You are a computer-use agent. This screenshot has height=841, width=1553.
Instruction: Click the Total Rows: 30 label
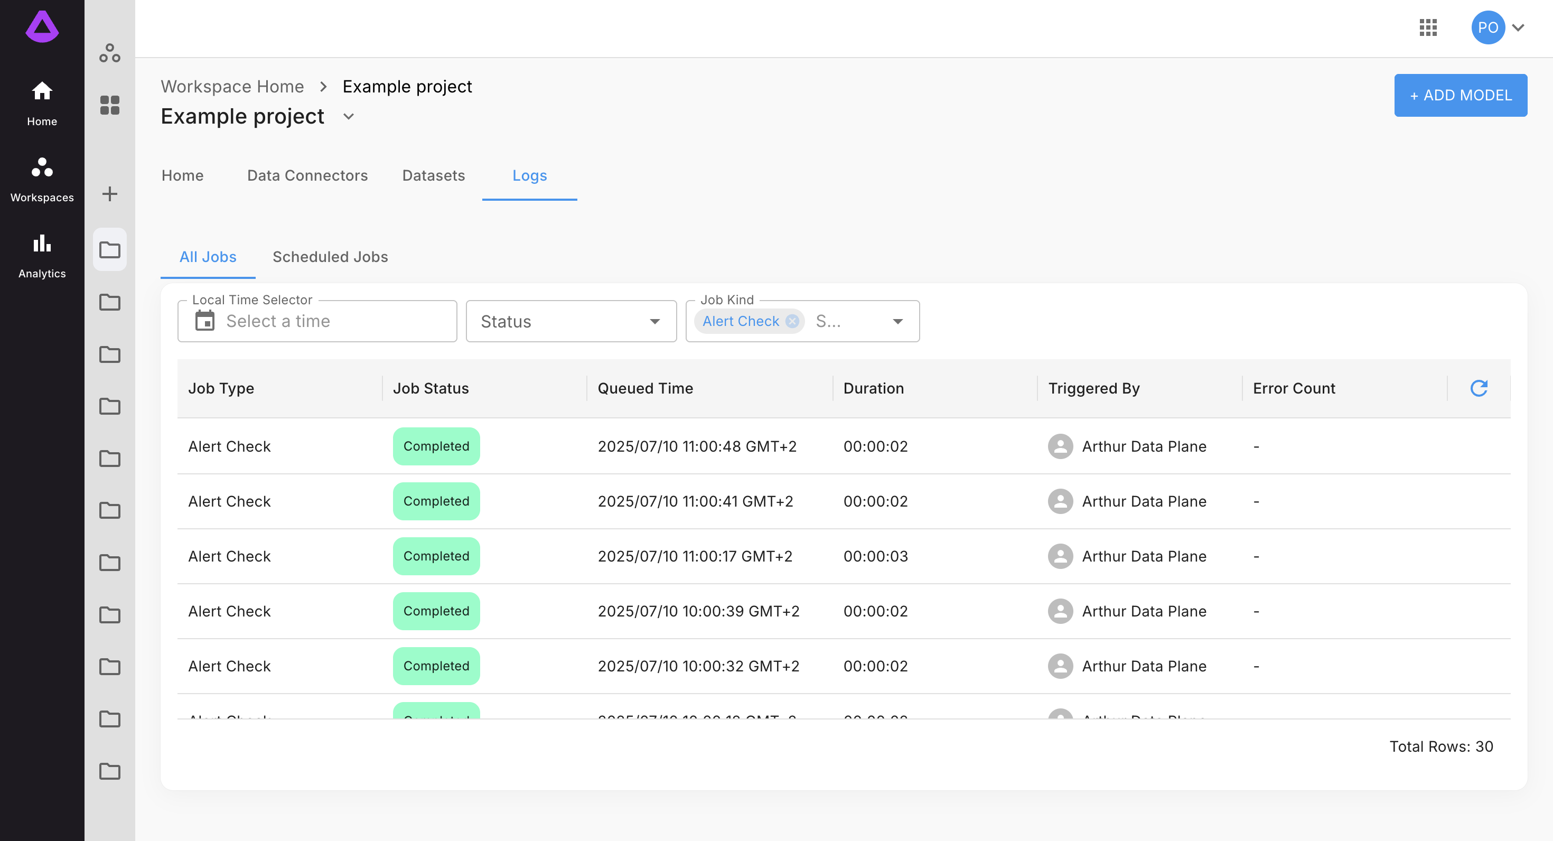click(1441, 746)
